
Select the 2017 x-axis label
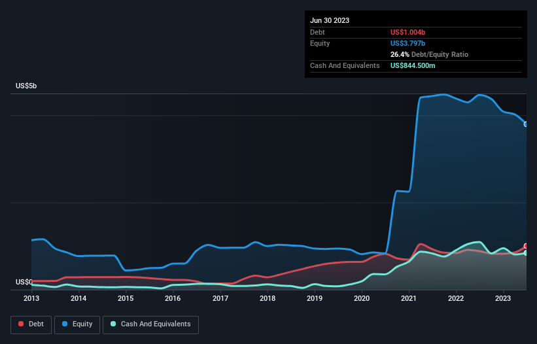click(x=220, y=298)
